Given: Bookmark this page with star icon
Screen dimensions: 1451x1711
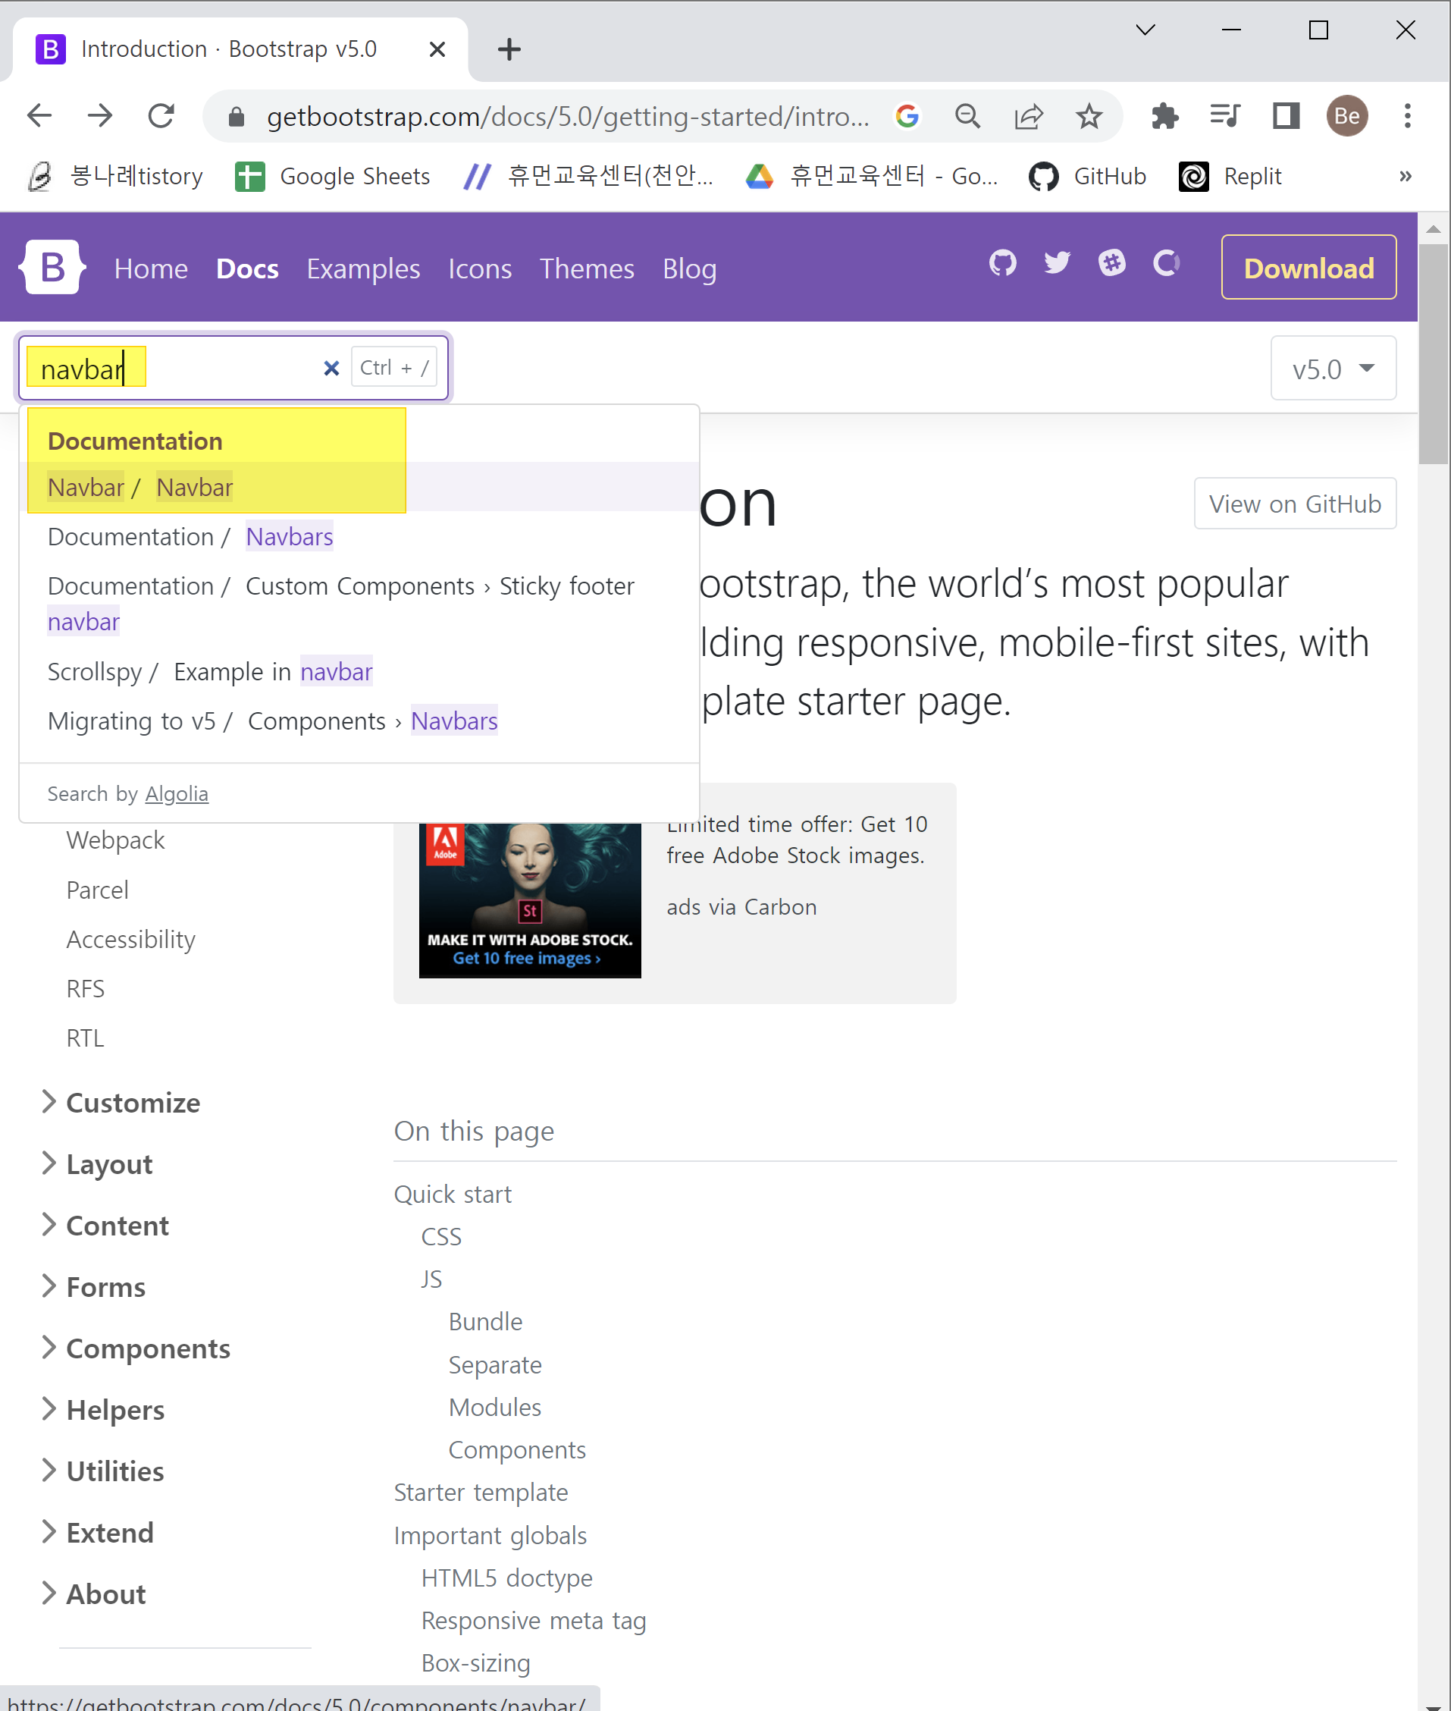Looking at the screenshot, I should point(1089,116).
